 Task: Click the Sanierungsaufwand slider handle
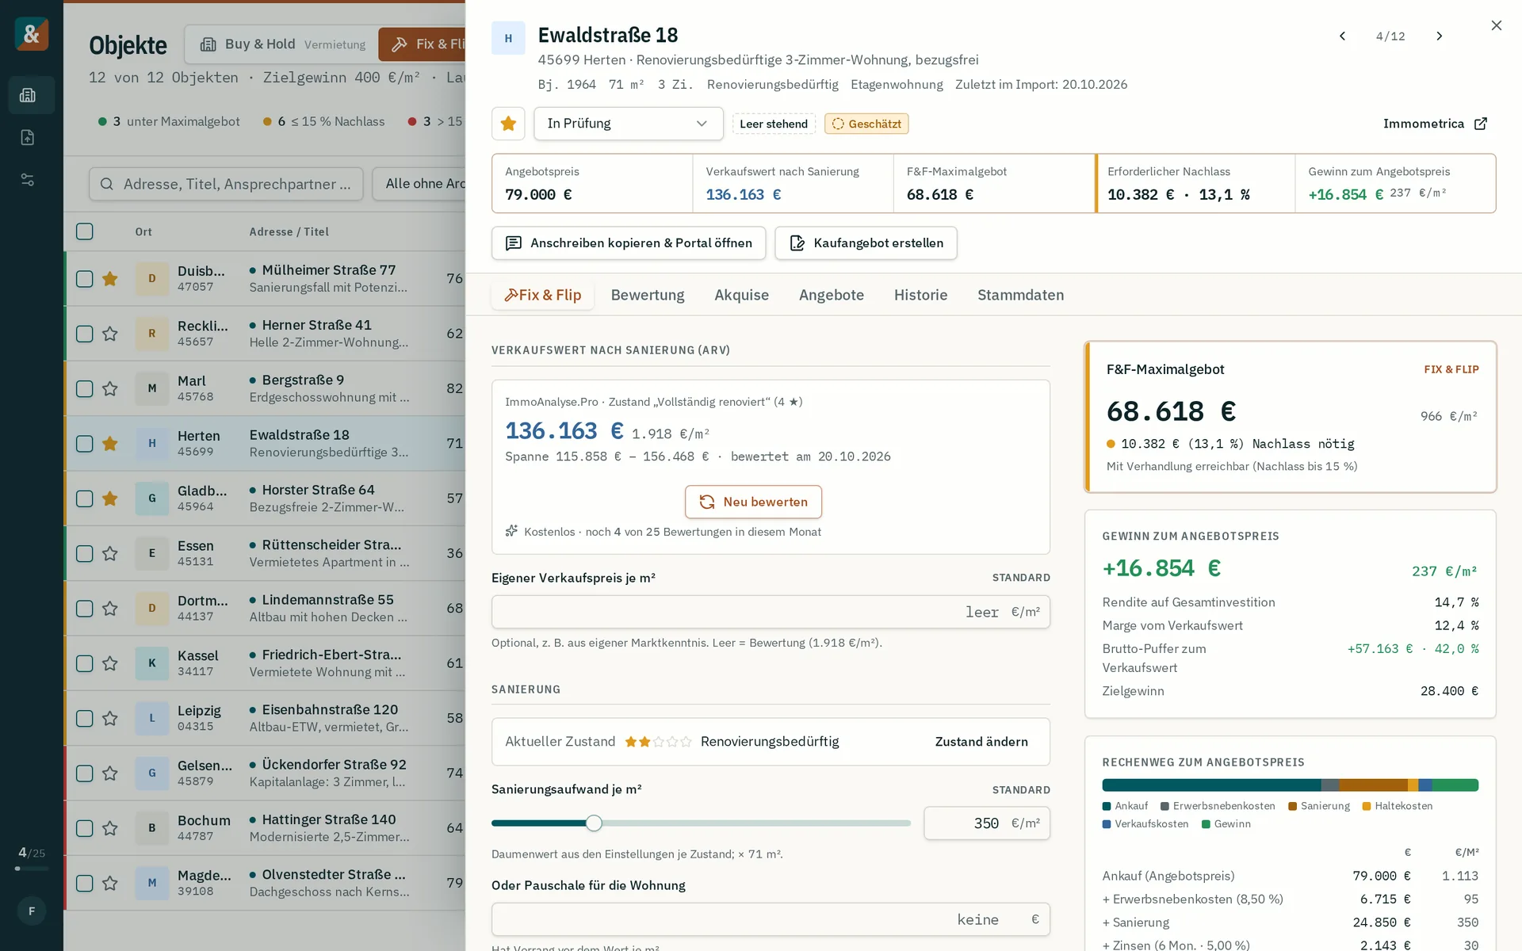click(x=594, y=823)
